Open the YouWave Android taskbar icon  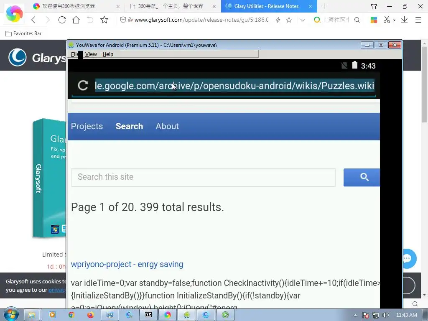[x=187, y=315]
